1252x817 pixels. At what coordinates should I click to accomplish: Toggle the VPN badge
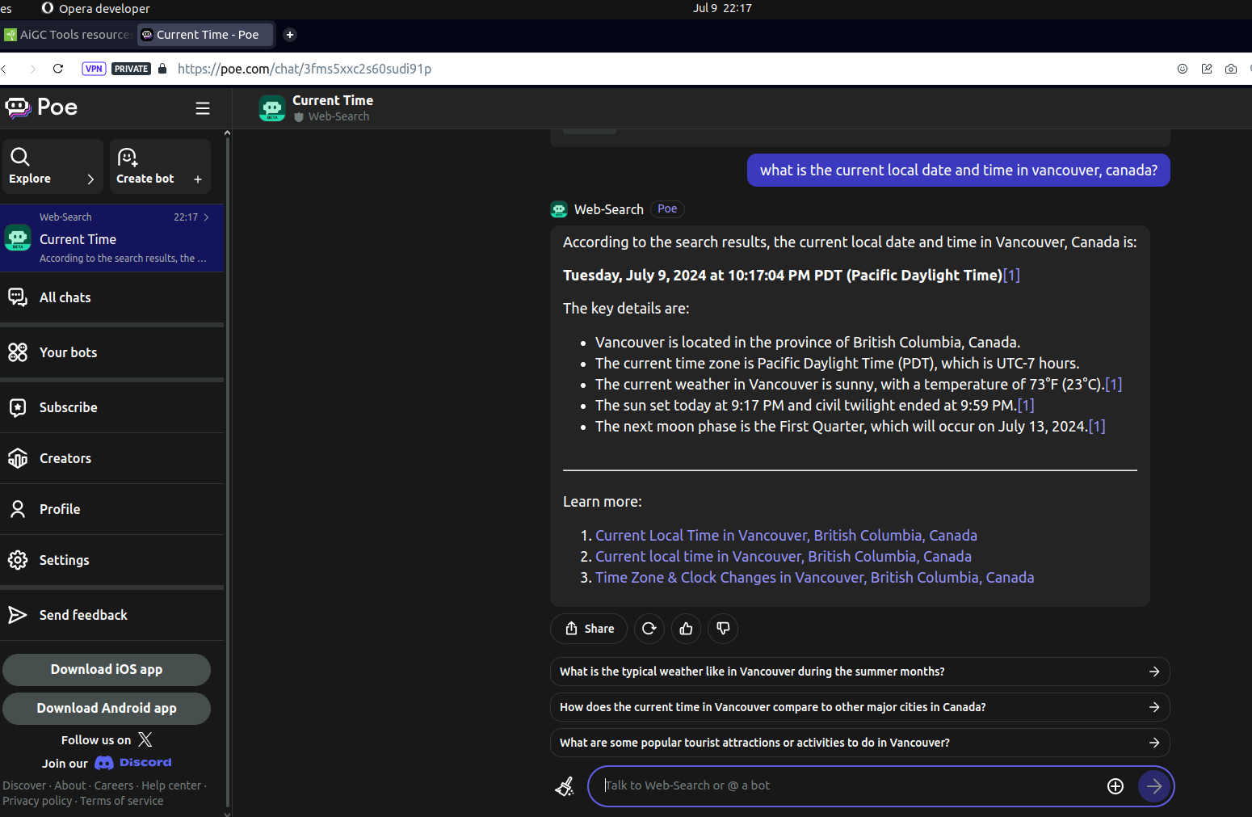(x=94, y=69)
